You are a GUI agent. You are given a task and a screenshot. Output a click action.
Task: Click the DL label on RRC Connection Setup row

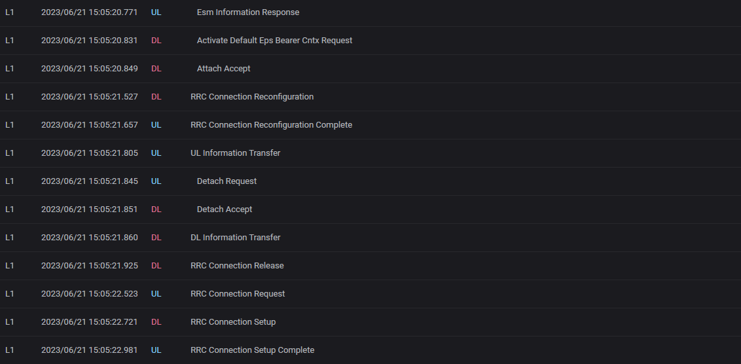tap(156, 322)
